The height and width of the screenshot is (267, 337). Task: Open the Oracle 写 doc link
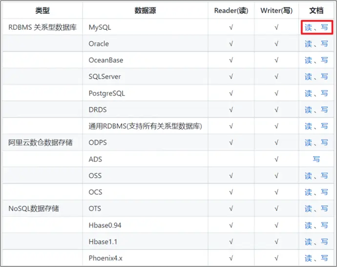click(x=324, y=44)
